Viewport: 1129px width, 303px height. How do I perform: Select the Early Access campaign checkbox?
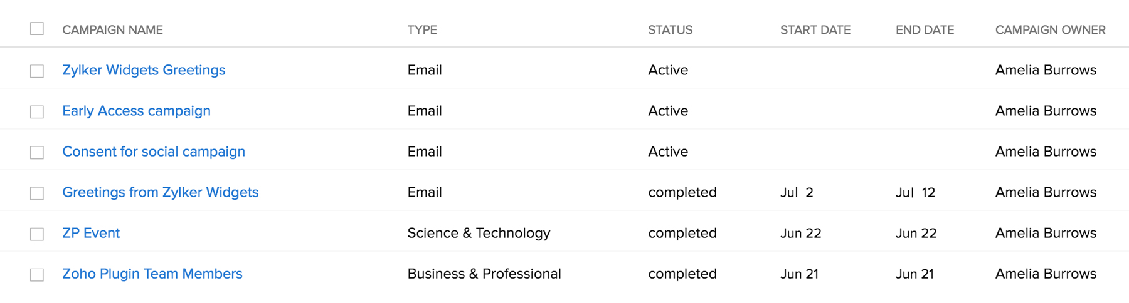click(37, 111)
